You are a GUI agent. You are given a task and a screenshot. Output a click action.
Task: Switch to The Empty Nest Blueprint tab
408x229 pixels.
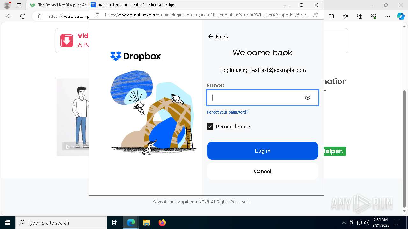60,5
